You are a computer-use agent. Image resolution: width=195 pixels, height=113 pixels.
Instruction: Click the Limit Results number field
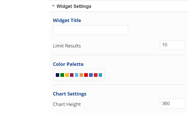pos(172,45)
